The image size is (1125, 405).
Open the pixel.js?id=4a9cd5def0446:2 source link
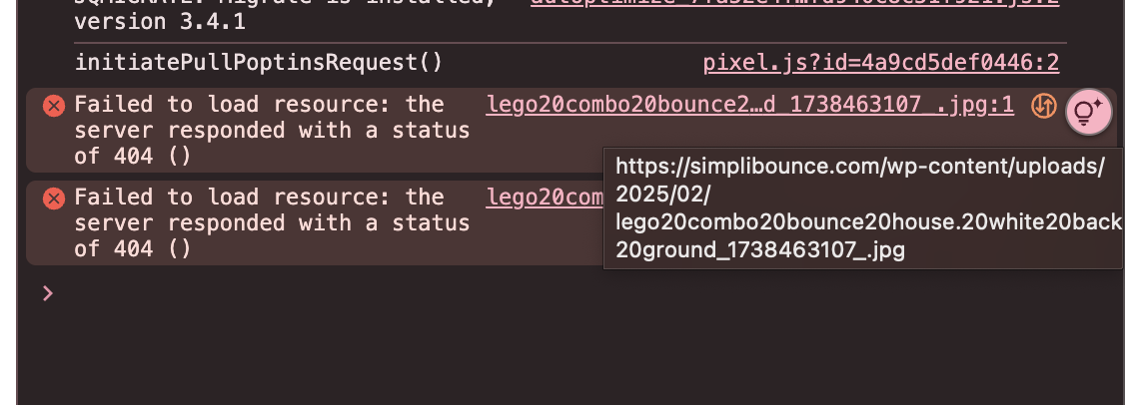click(881, 63)
